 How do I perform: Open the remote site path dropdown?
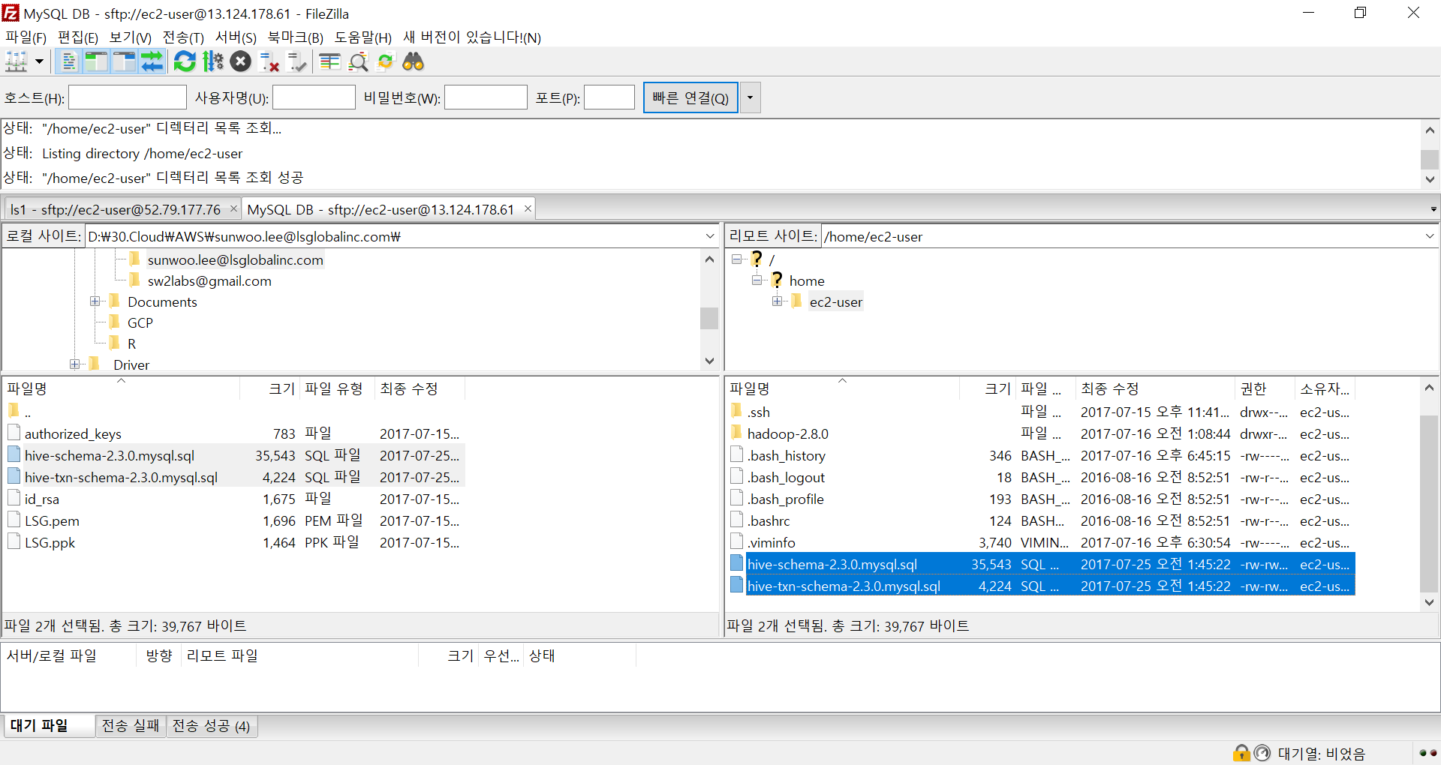1429,236
